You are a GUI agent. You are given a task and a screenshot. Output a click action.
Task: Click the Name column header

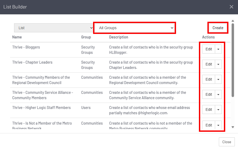(17, 37)
